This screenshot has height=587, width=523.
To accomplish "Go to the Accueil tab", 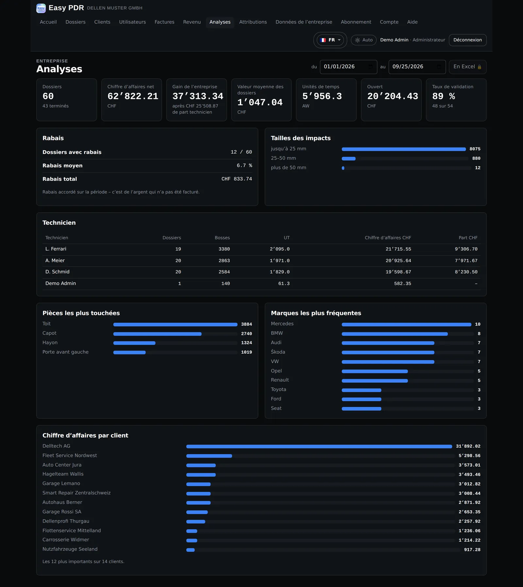I will (x=48, y=22).
